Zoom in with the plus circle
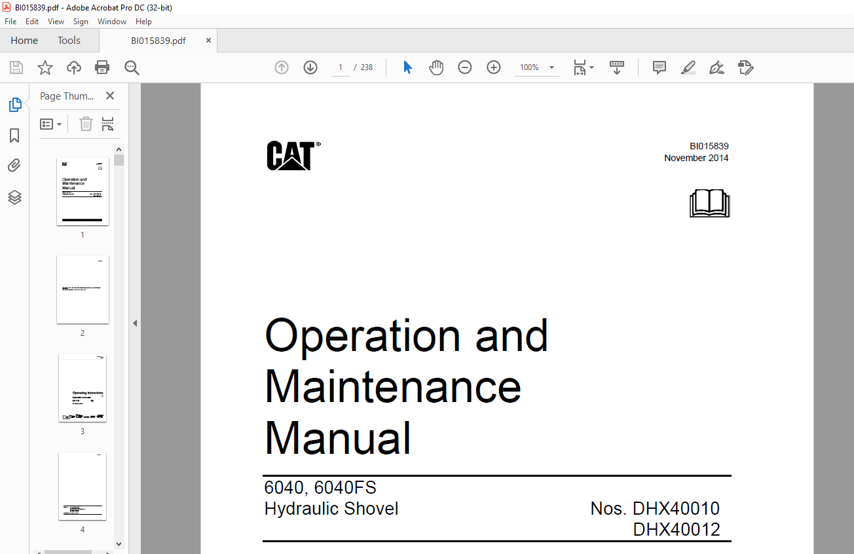 (494, 67)
